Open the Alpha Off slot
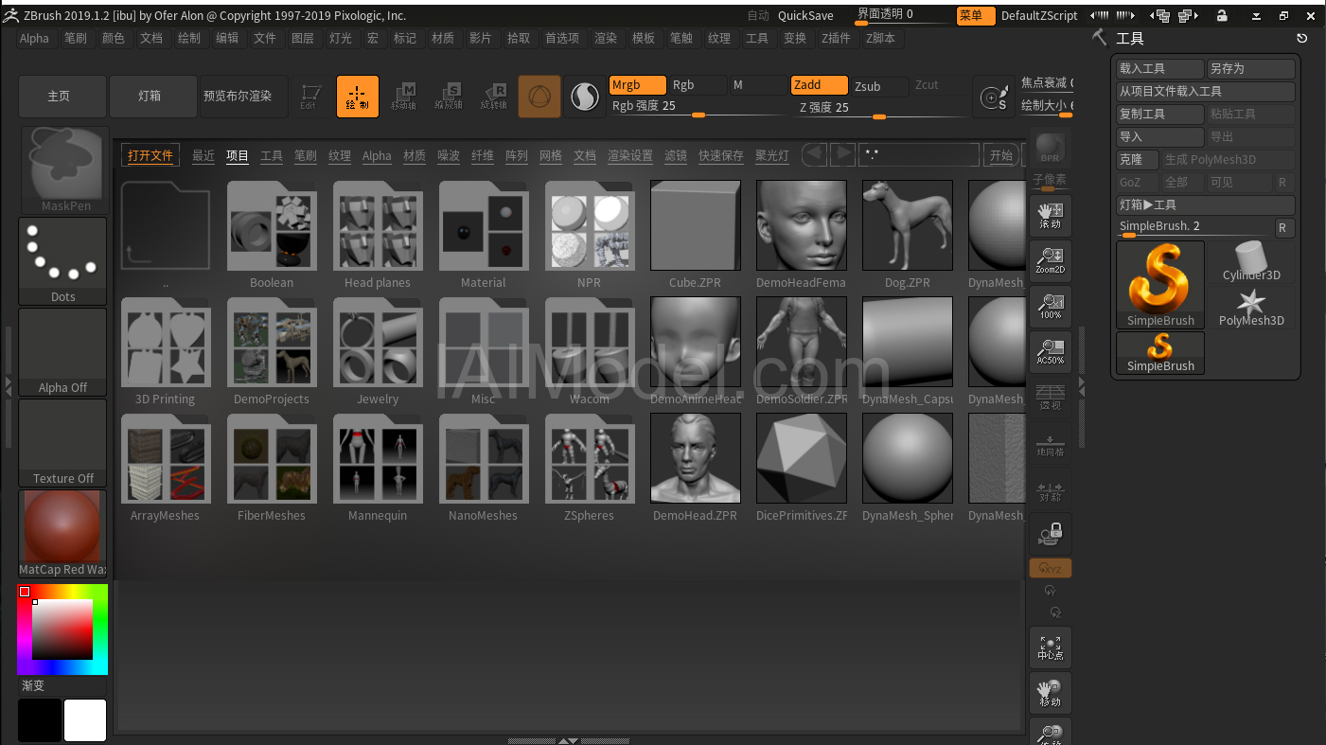Image resolution: width=1326 pixels, height=745 pixels. coord(63,352)
